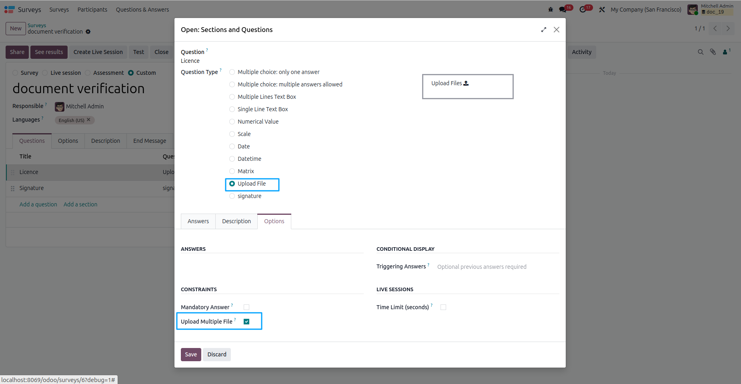This screenshot has height=384, width=741.
Task: Open the Questions tab in survey form
Action: 32,141
